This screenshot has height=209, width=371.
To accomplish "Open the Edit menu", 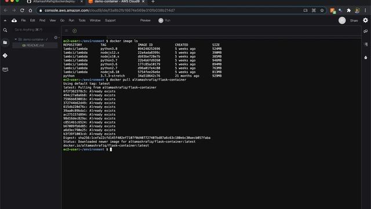I will [x=32, y=21].
